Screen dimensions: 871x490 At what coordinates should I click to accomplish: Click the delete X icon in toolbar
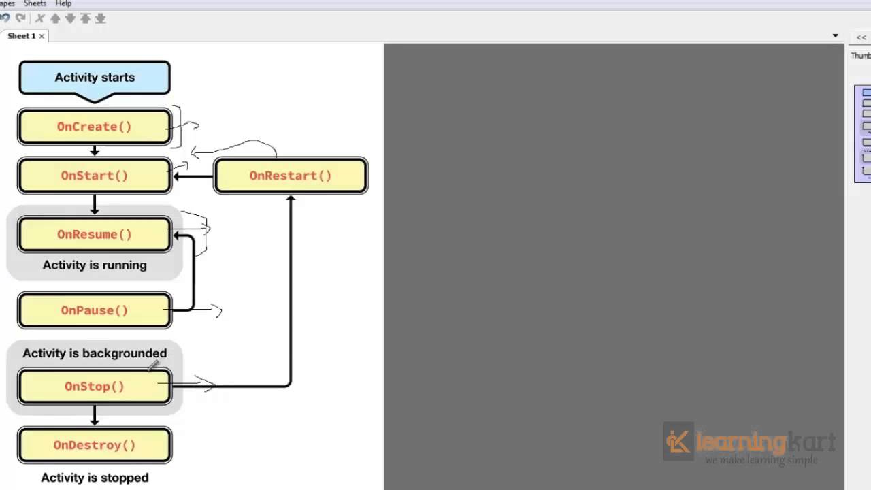[40, 18]
